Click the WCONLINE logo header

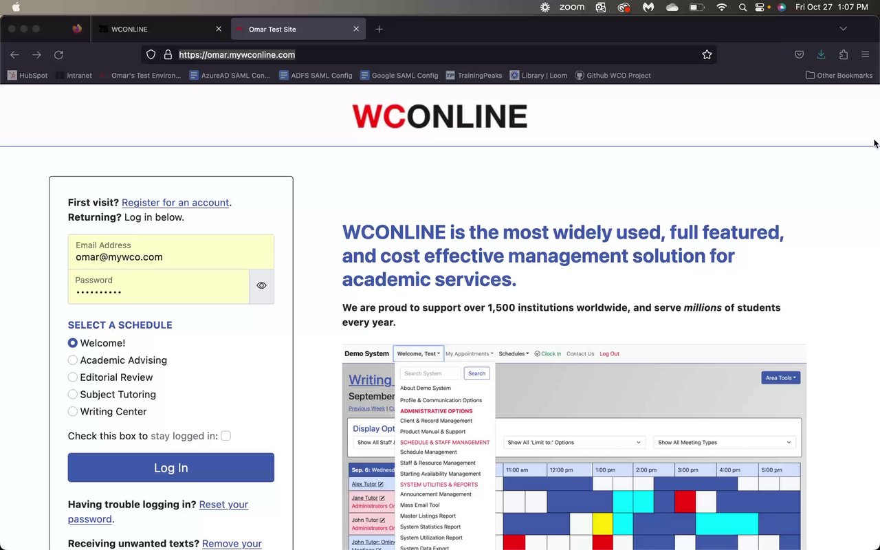click(x=439, y=116)
